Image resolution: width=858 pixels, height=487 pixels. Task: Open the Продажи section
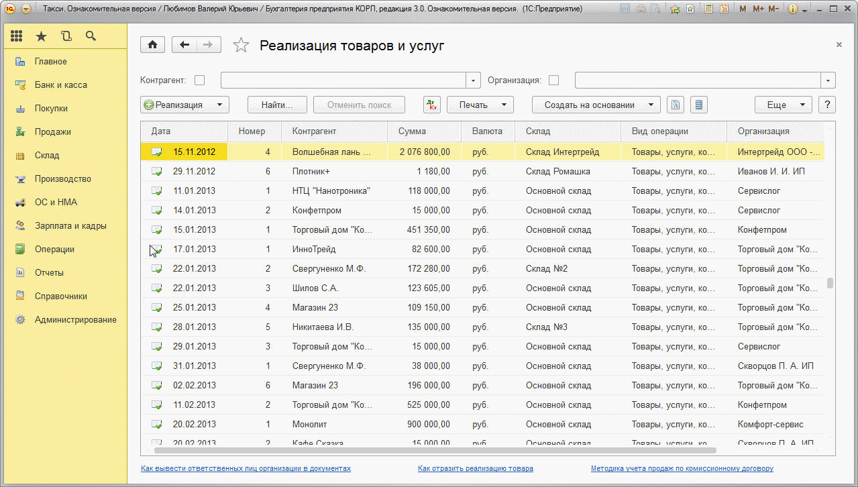pos(64,131)
